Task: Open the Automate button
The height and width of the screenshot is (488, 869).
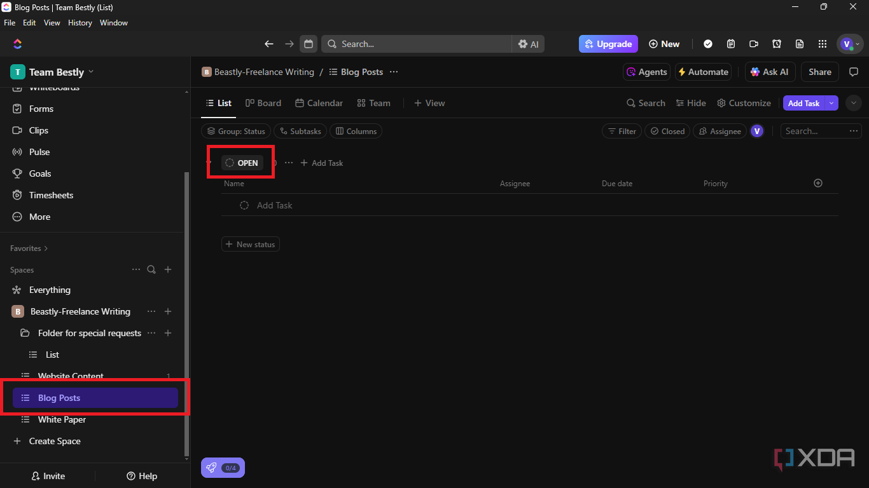Action: 703,72
